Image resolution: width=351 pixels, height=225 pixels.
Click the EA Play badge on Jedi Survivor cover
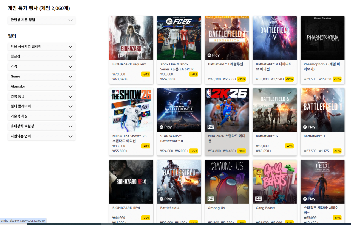309,199
